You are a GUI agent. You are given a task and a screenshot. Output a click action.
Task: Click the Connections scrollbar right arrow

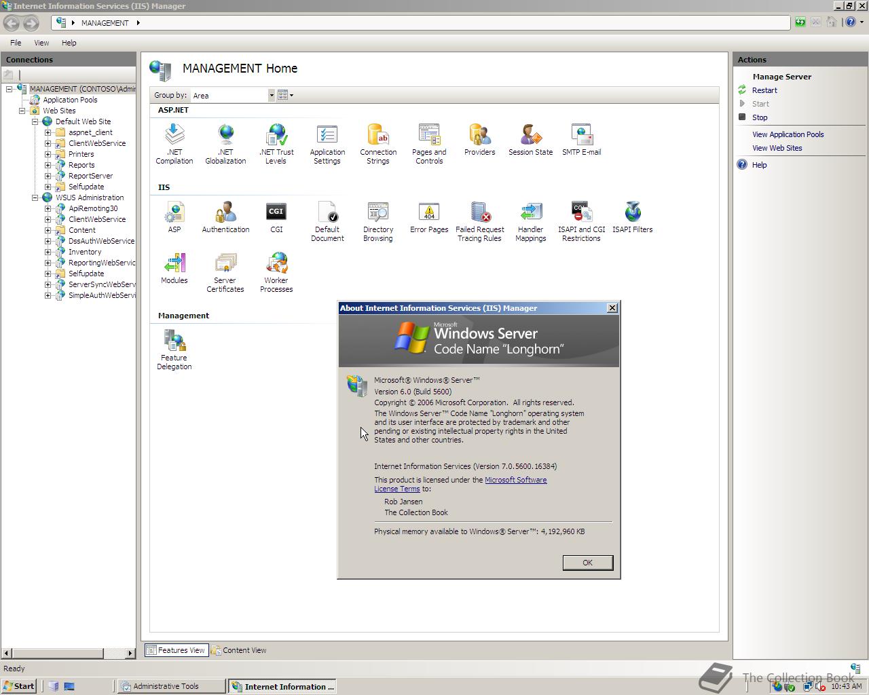point(130,653)
